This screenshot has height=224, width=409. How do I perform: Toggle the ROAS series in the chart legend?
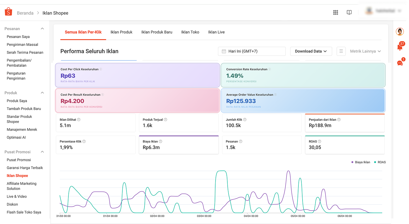380,162
